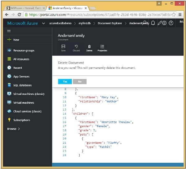Screen dimensions: 186x169
Task: Open the notifications bell icon
Action: point(153,23)
